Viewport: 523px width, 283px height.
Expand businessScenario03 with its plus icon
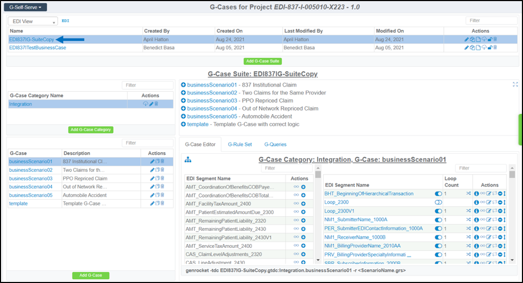pos(183,101)
